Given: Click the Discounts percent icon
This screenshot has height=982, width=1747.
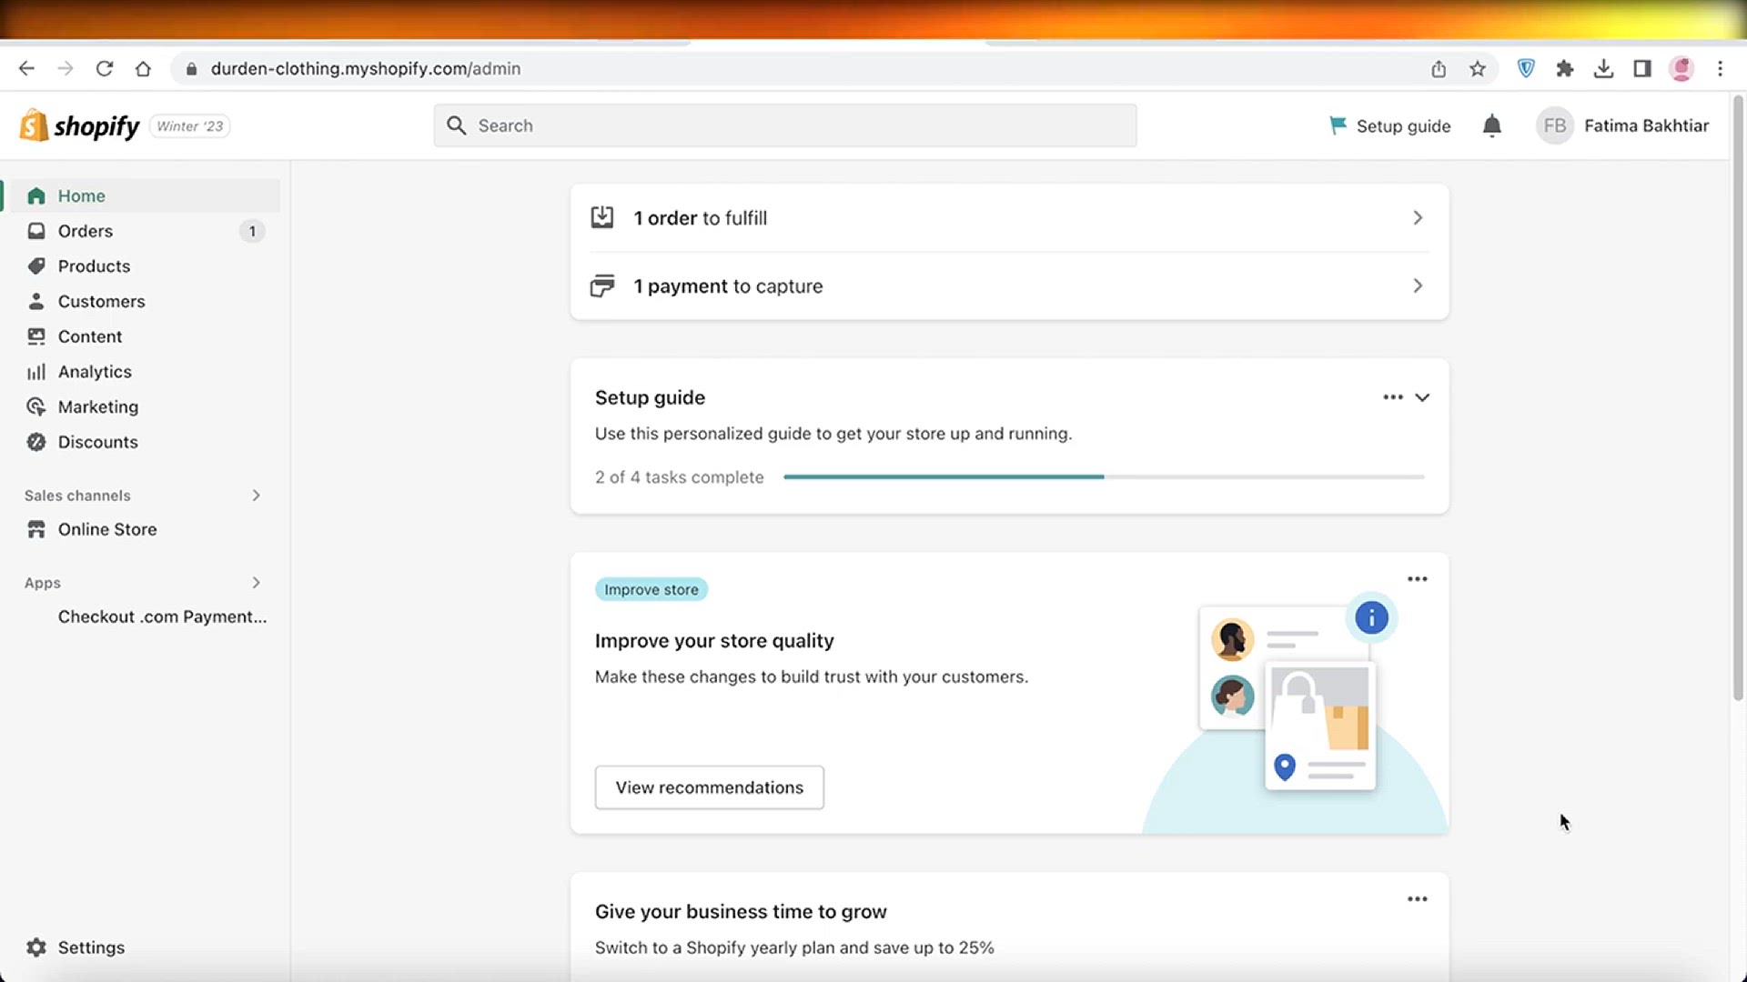Looking at the screenshot, I should 36,442.
